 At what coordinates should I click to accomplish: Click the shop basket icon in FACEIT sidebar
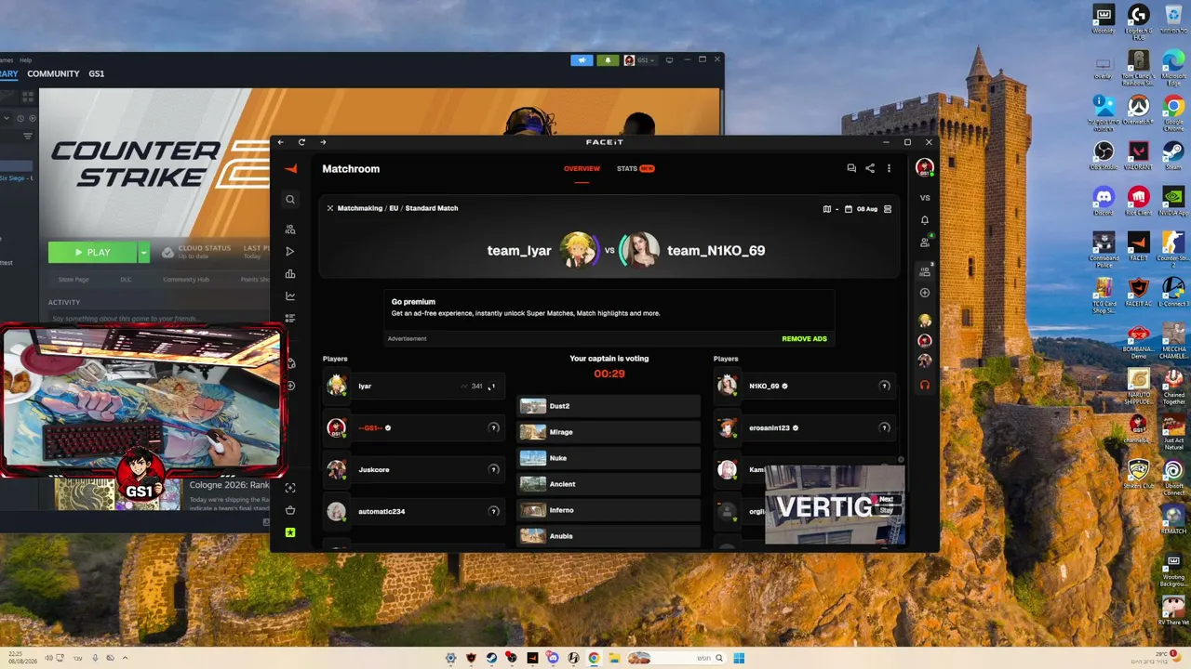tap(290, 510)
